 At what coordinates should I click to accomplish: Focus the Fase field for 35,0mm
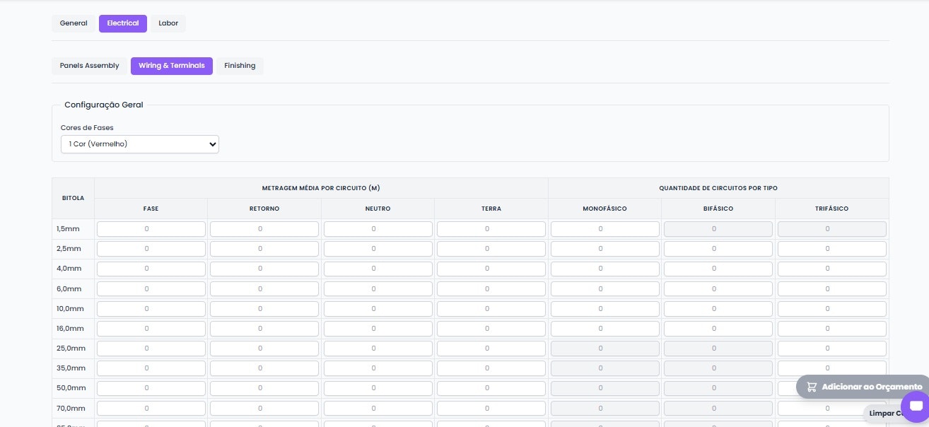pyautogui.click(x=151, y=368)
